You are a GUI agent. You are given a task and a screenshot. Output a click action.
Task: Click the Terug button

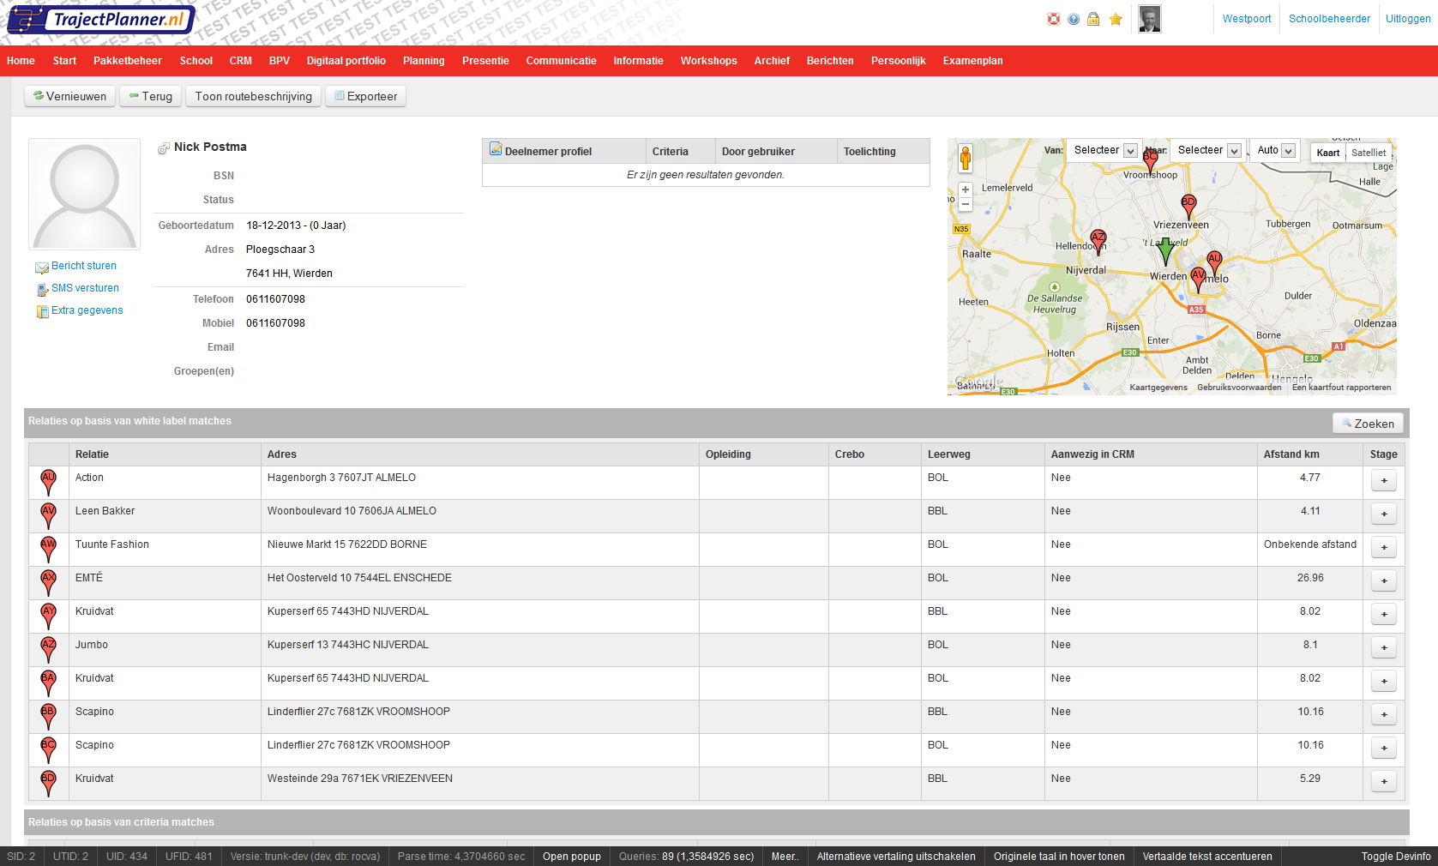click(x=150, y=96)
